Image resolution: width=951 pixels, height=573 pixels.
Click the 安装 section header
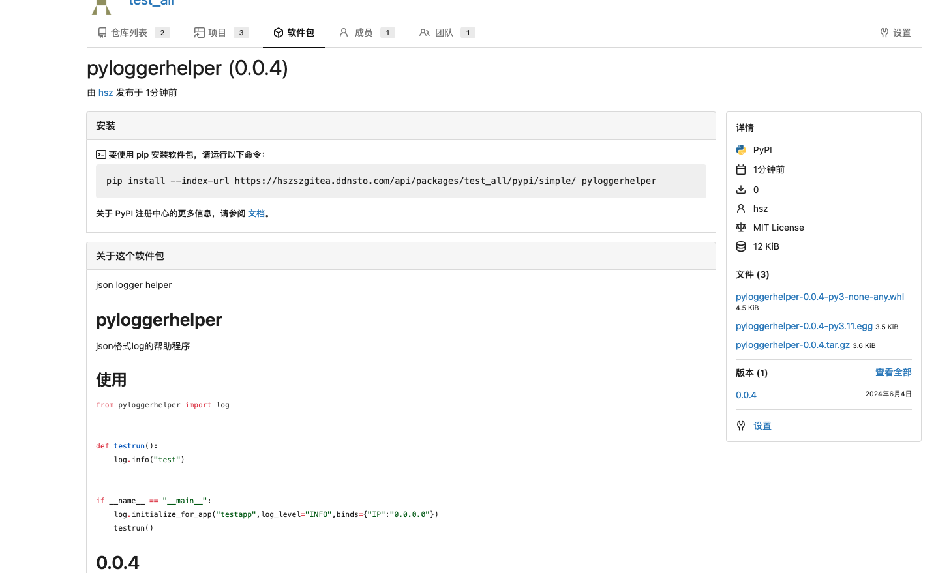point(401,126)
